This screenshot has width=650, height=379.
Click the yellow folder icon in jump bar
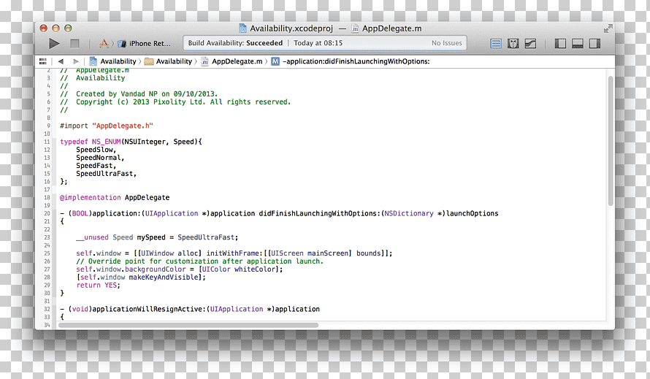click(x=149, y=61)
